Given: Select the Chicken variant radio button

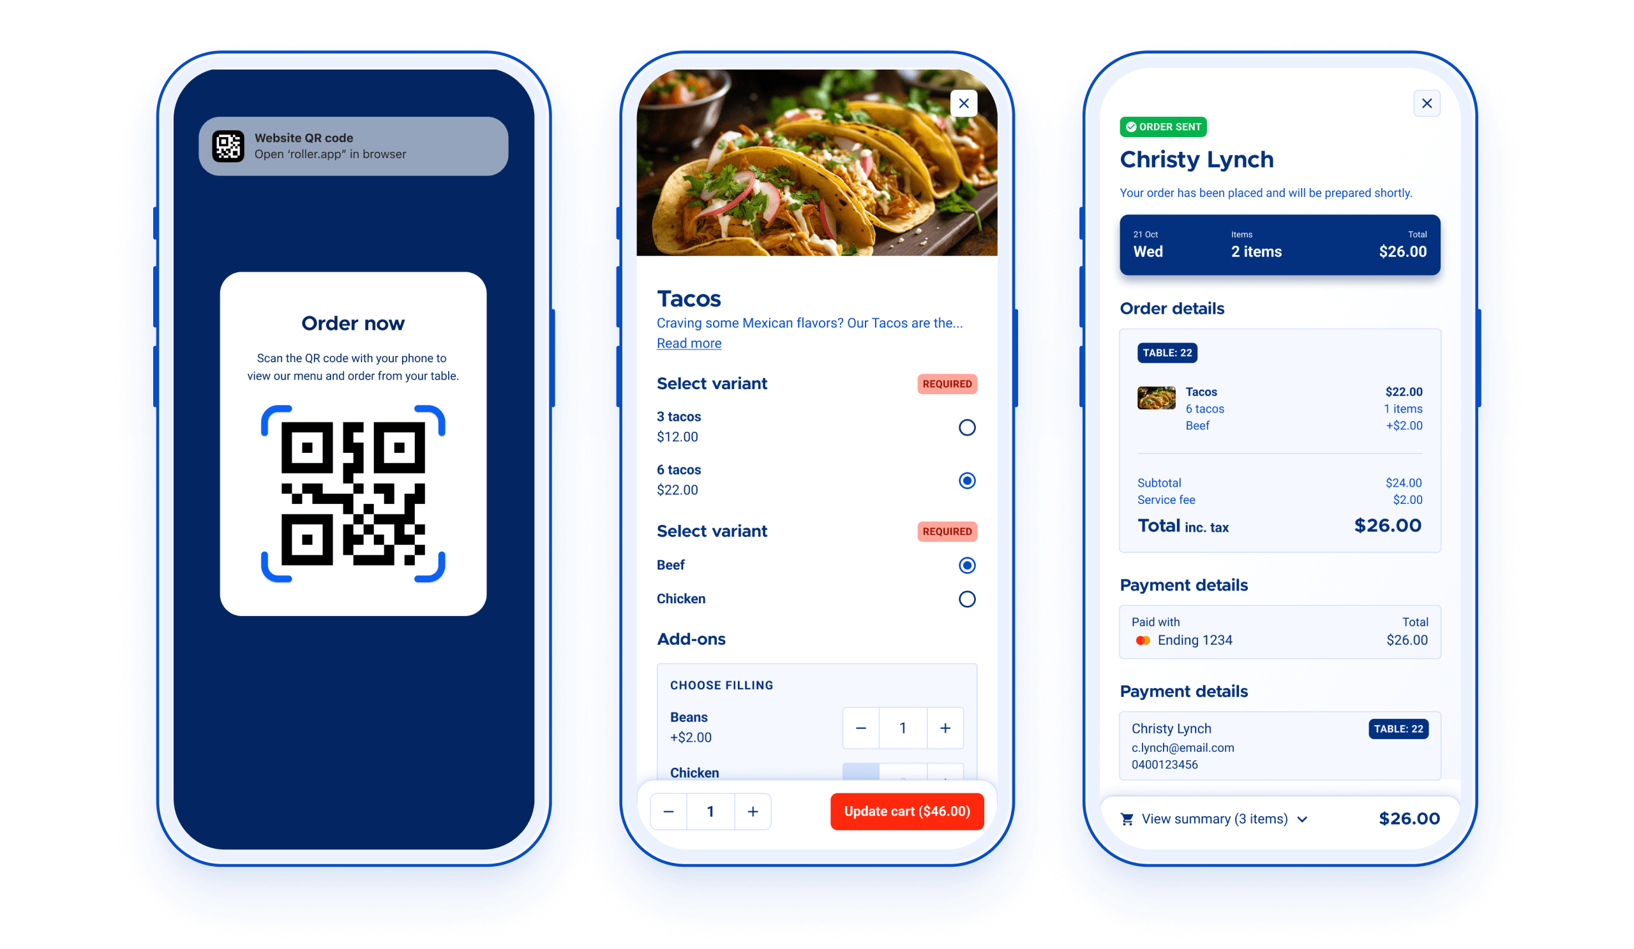Looking at the screenshot, I should (x=966, y=599).
